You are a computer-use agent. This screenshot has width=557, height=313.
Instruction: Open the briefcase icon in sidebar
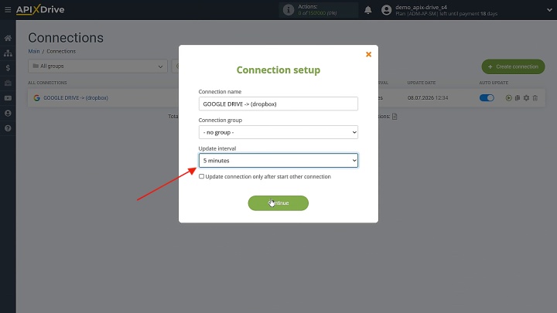click(8, 83)
